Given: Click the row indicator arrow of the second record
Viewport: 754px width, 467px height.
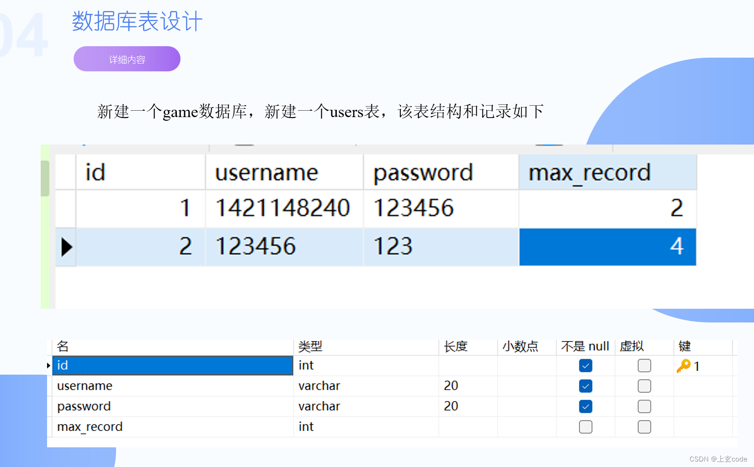Looking at the screenshot, I should click(66, 247).
